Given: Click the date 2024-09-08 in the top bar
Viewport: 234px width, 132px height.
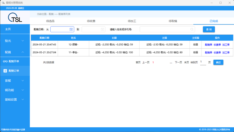Looking at the screenshot, I should [x=11, y=8].
